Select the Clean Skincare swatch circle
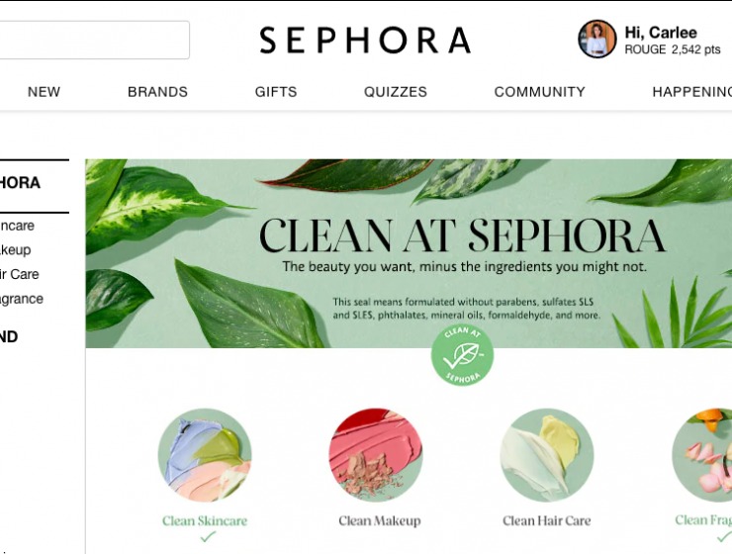 click(205, 455)
